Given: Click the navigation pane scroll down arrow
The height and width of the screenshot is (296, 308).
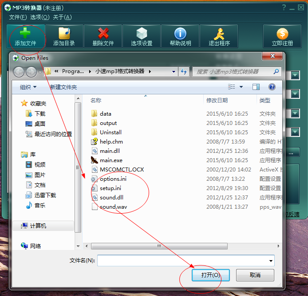Looking at the screenshot, I should tap(78, 246).
